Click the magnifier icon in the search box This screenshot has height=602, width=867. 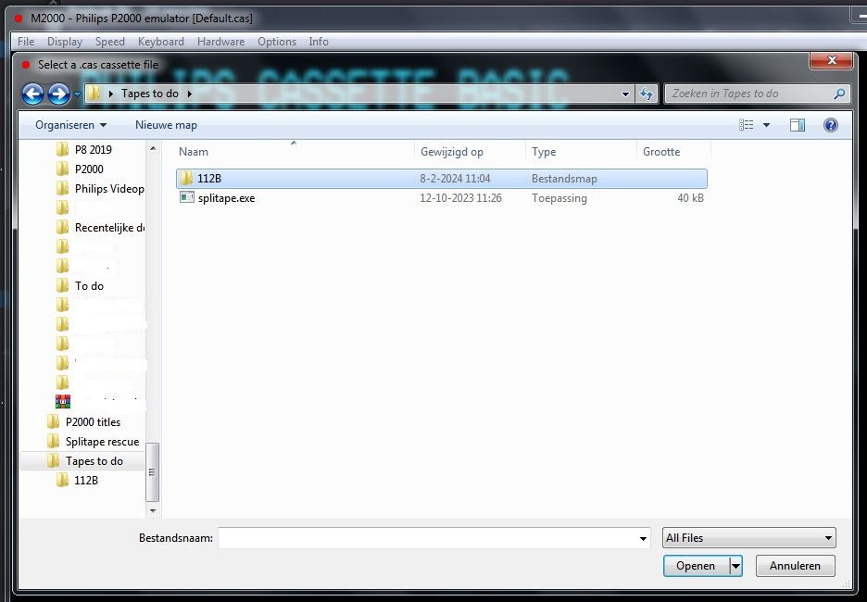[x=839, y=94]
